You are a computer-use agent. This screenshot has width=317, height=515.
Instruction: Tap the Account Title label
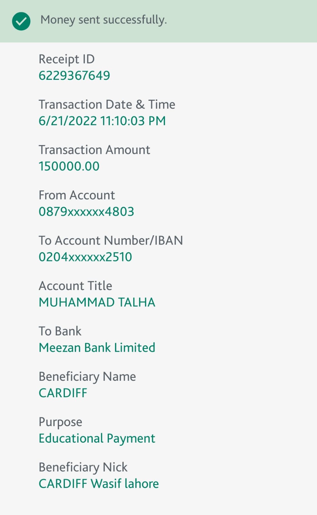tap(75, 286)
